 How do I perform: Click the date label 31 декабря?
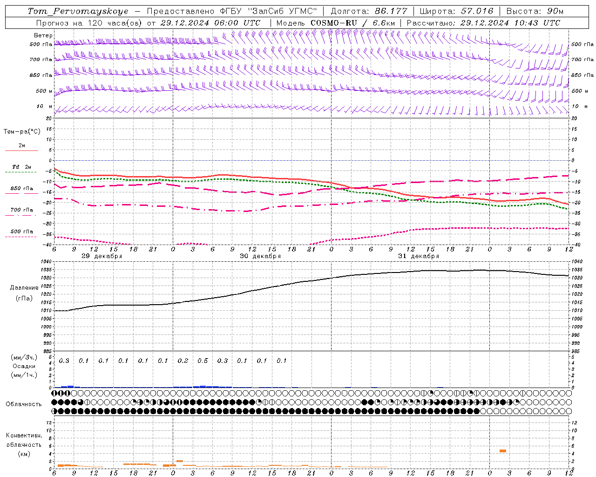pyautogui.click(x=419, y=256)
